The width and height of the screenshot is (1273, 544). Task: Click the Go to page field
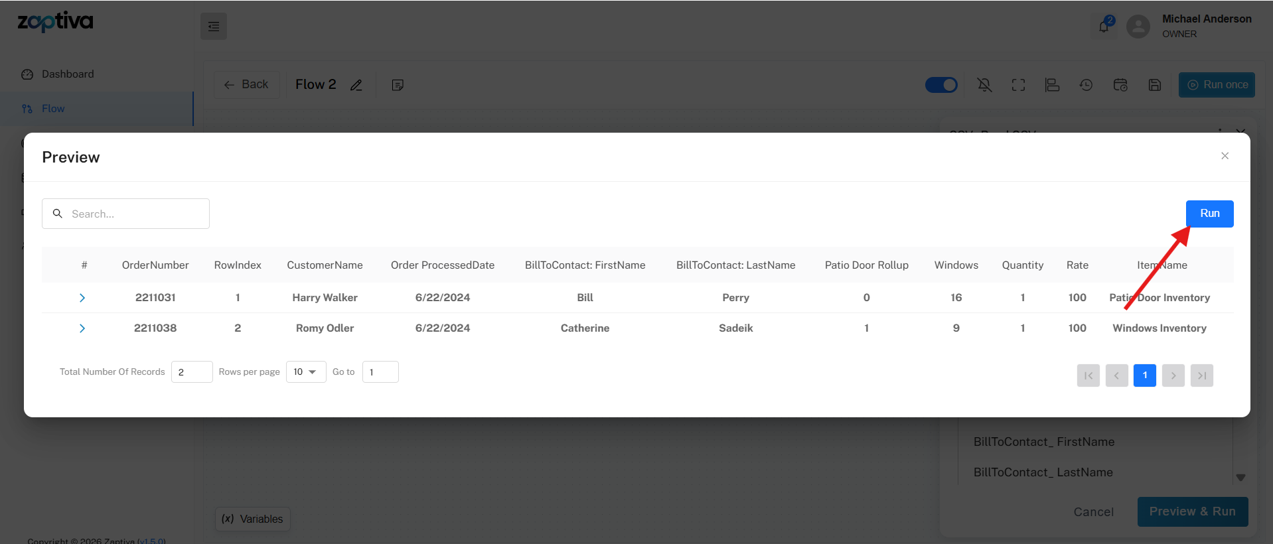pyautogui.click(x=380, y=372)
